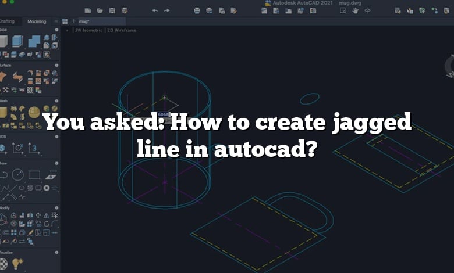Select the Rectangle draw tool
The height and width of the screenshot is (273, 454).
pyautogui.click(x=34, y=175)
